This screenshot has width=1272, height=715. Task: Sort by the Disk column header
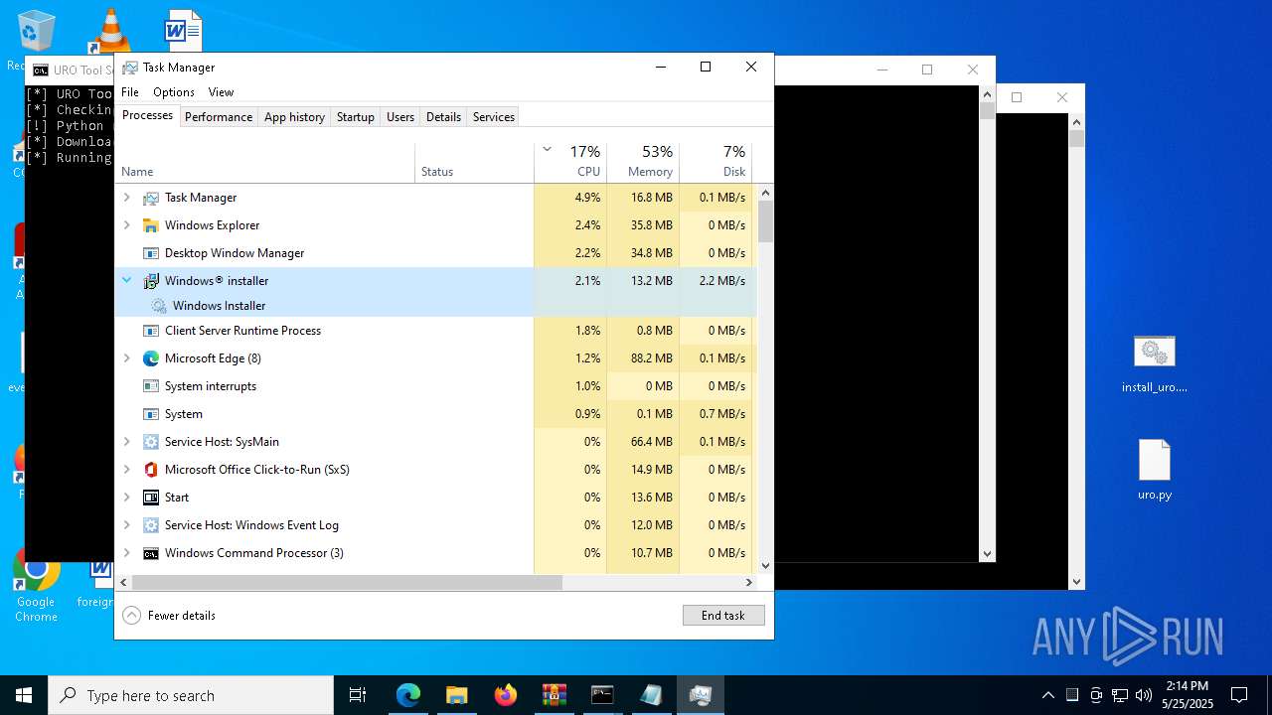pyautogui.click(x=715, y=163)
